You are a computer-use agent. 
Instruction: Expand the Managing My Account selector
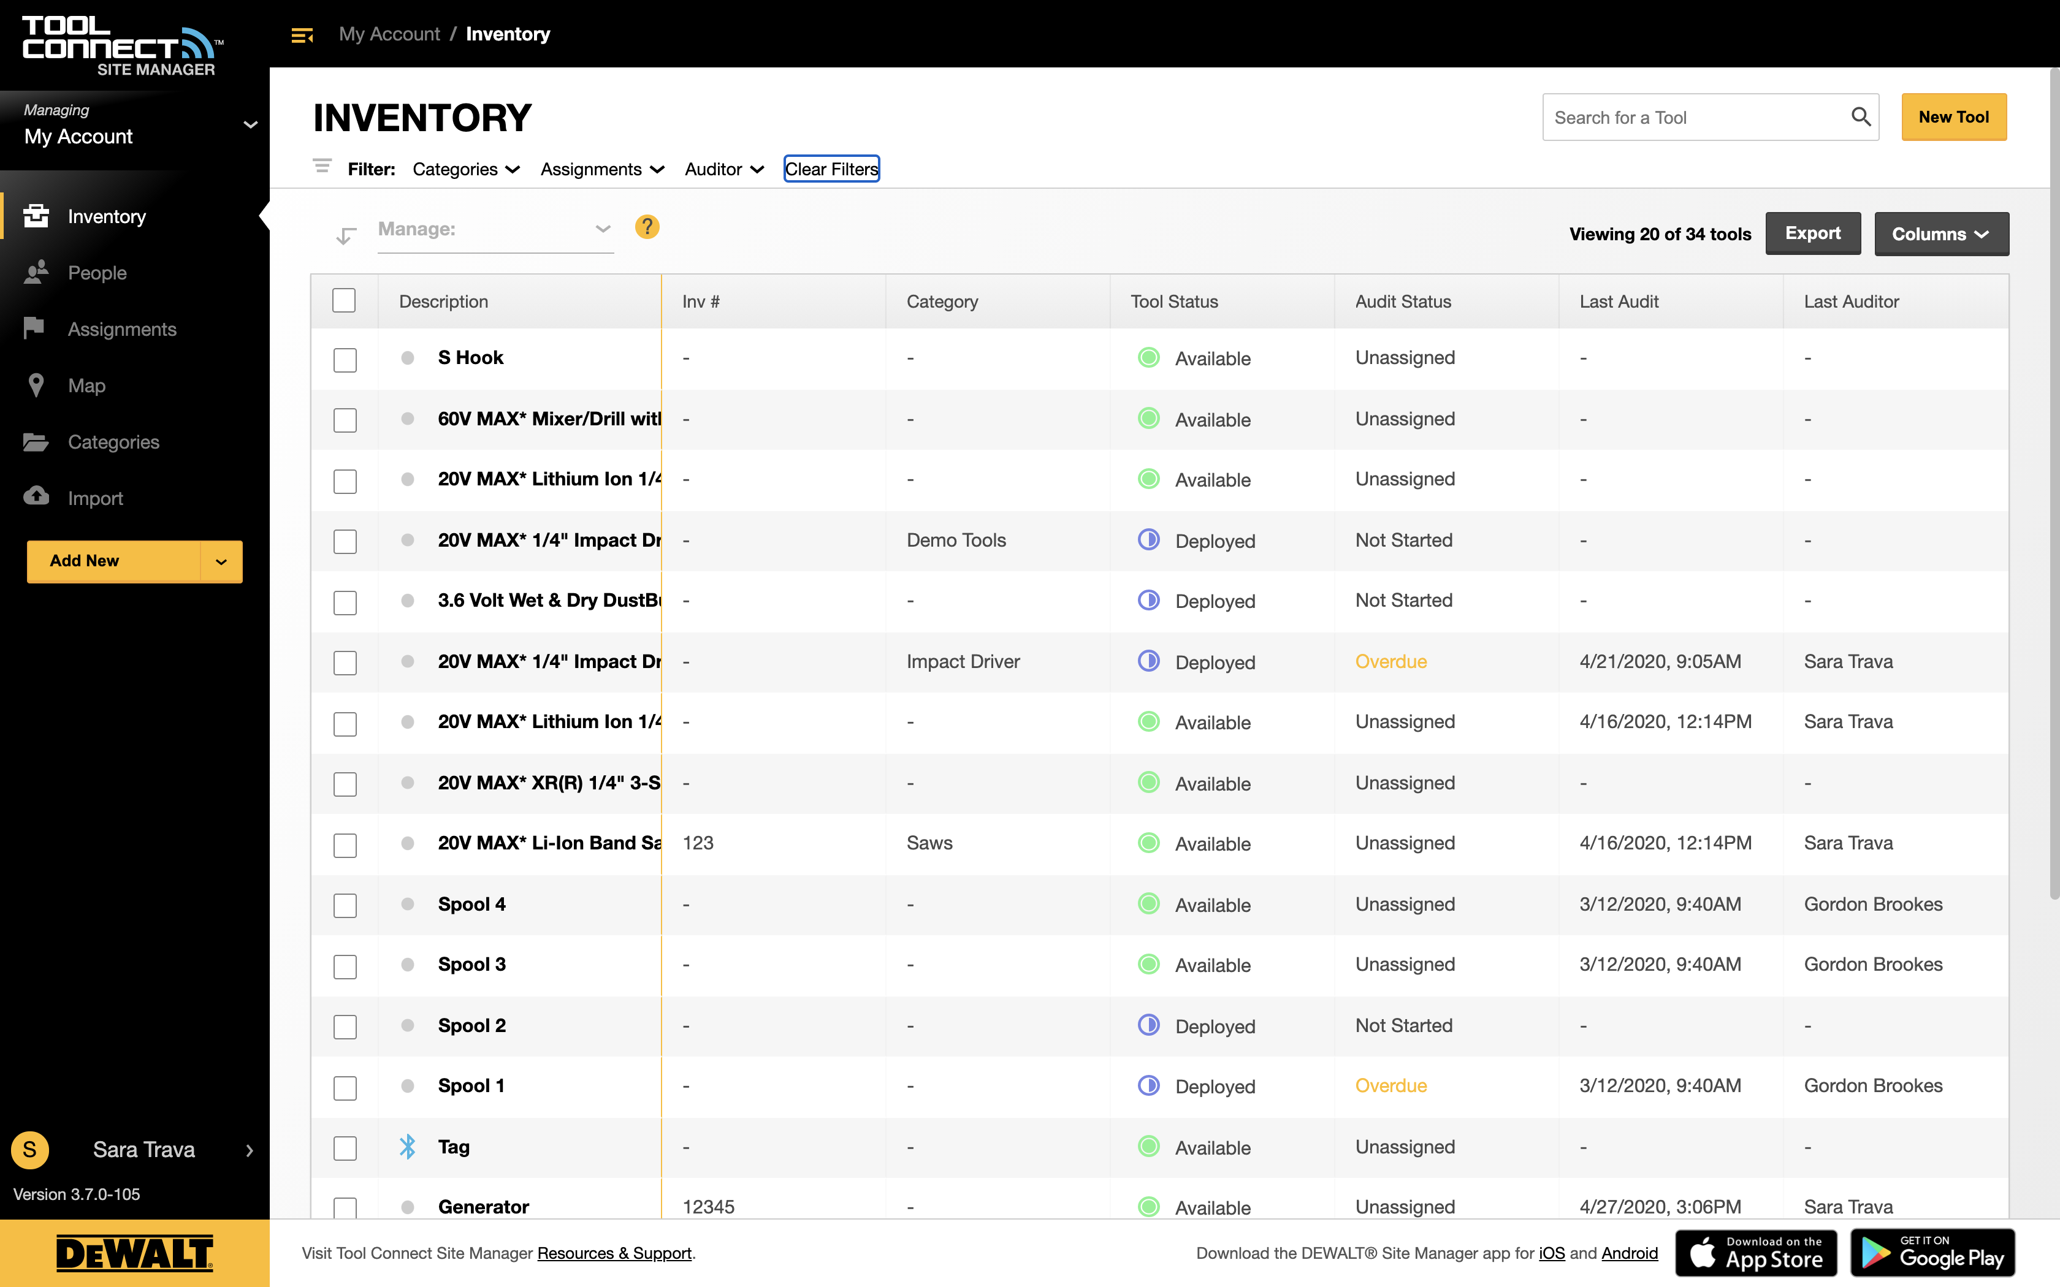(x=134, y=126)
